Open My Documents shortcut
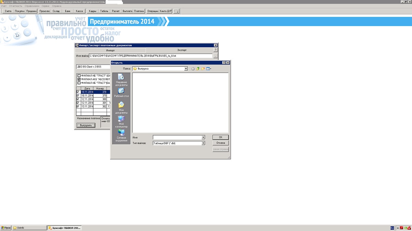 121,107
